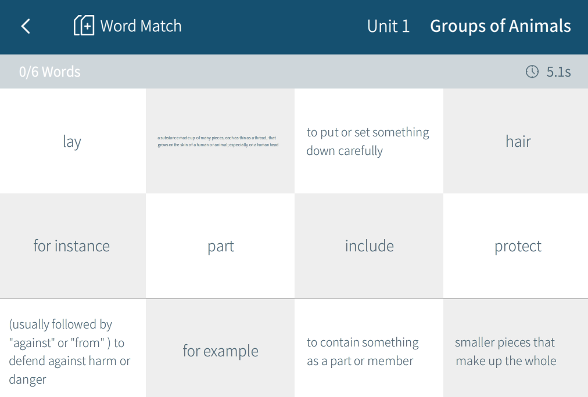The width and height of the screenshot is (588, 397).
Task: Click the 'Groups of Animals' title
Action: (500, 26)
